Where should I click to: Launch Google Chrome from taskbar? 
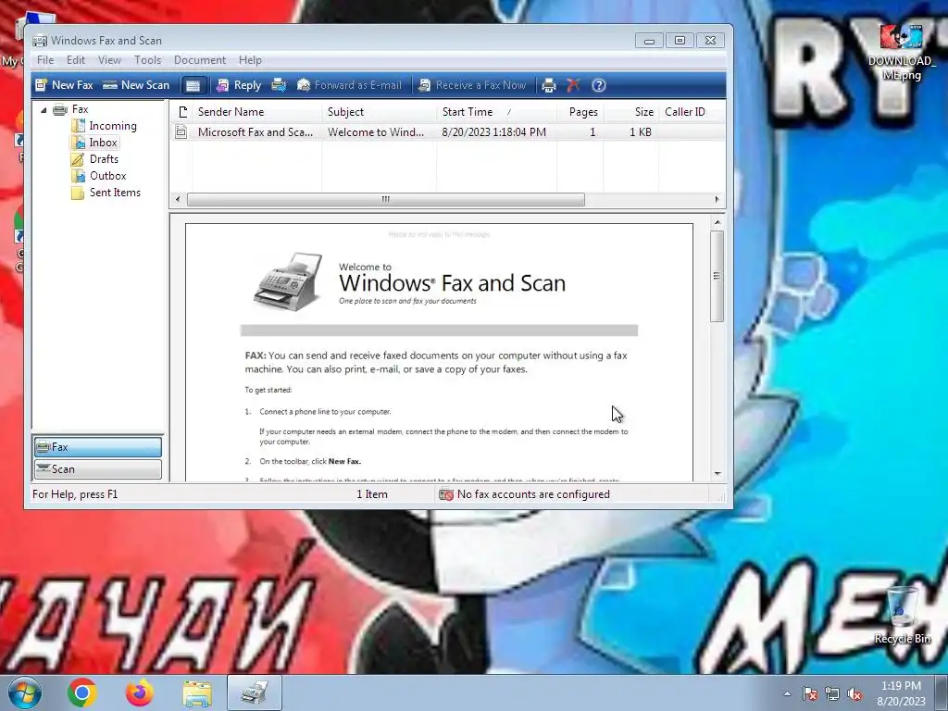pyautogui.click(x=82, y=692)
